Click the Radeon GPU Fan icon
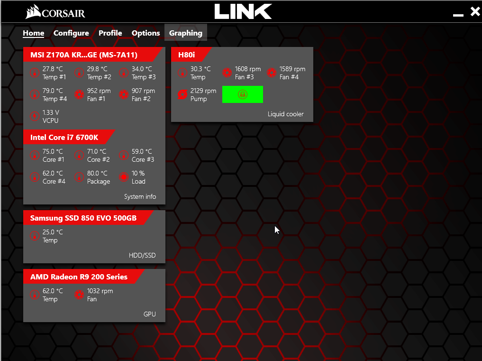Viewport: 482px width, 361px height. point(79,295)
